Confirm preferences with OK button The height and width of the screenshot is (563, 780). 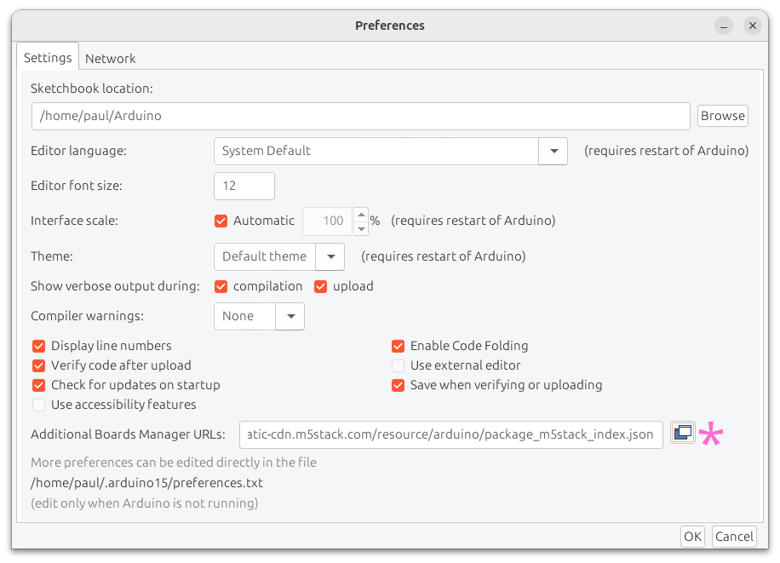coord(692,536)
